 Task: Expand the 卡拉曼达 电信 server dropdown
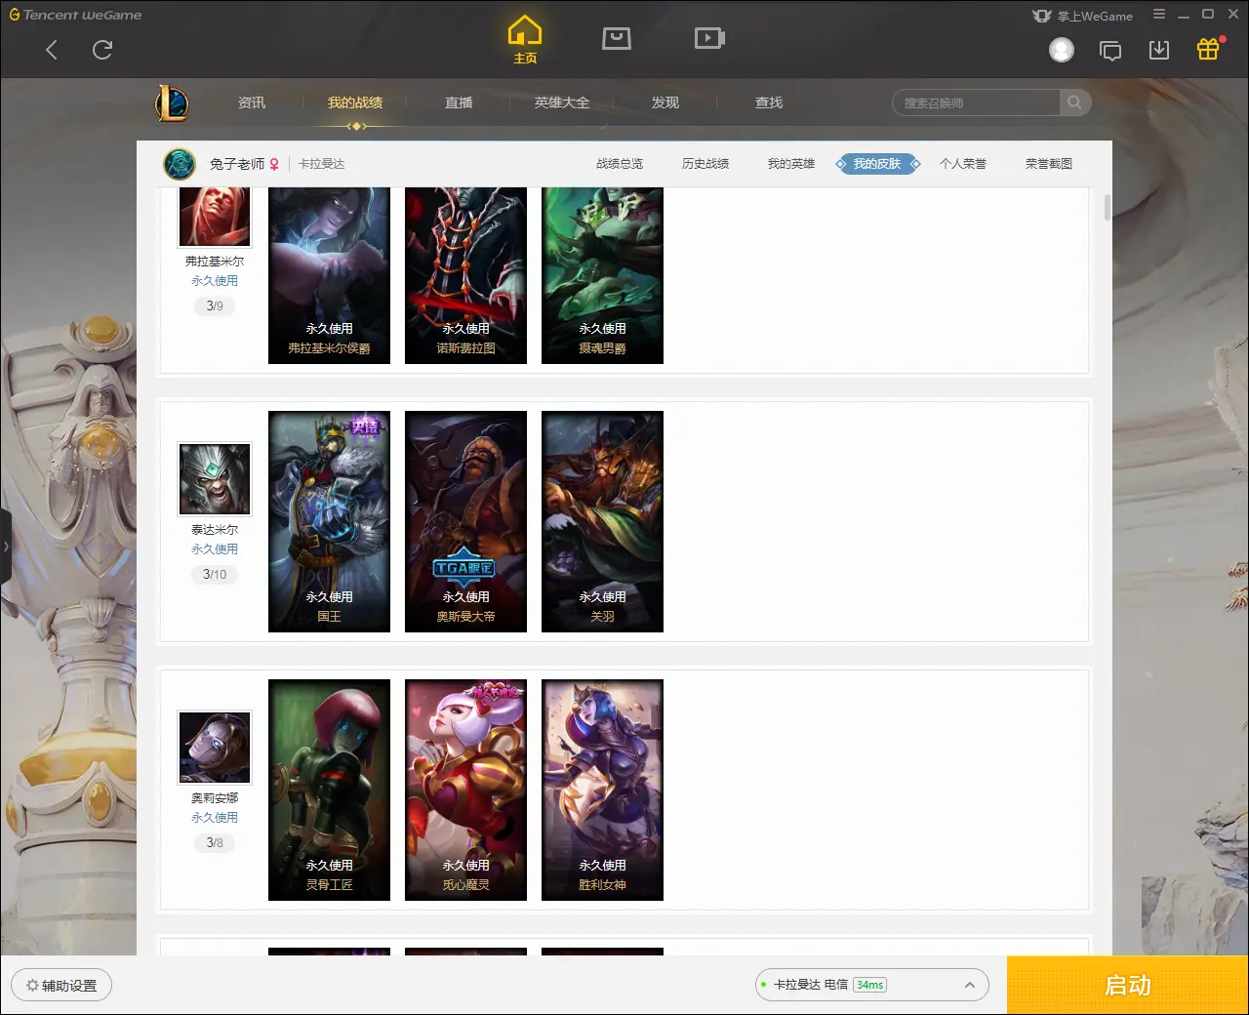[x=970, y=985]
